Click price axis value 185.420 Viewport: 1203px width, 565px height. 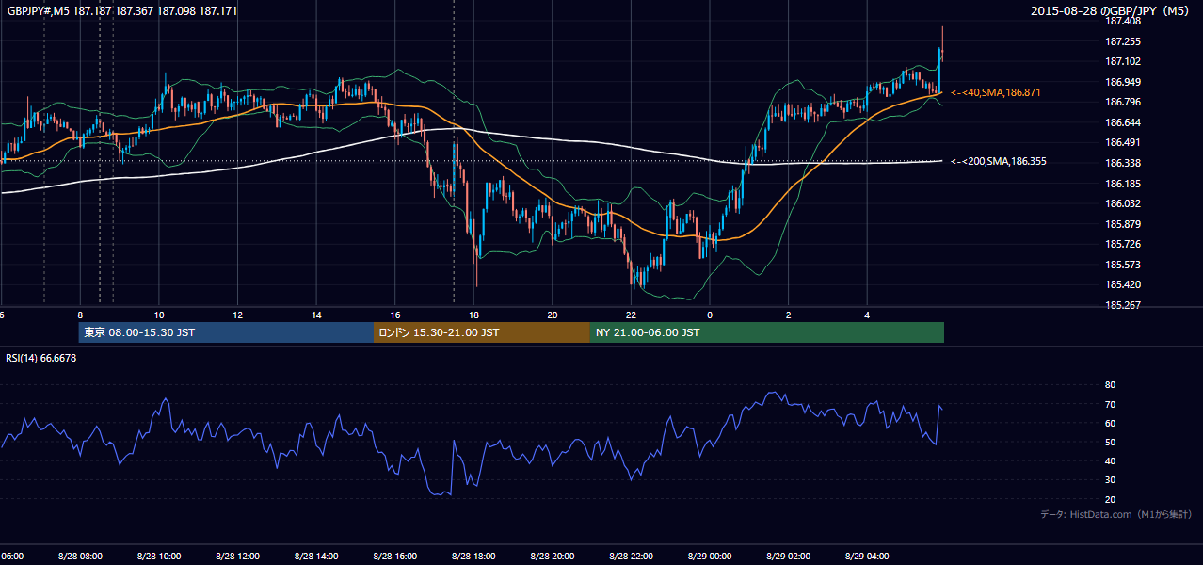[x=1122, y=284]
